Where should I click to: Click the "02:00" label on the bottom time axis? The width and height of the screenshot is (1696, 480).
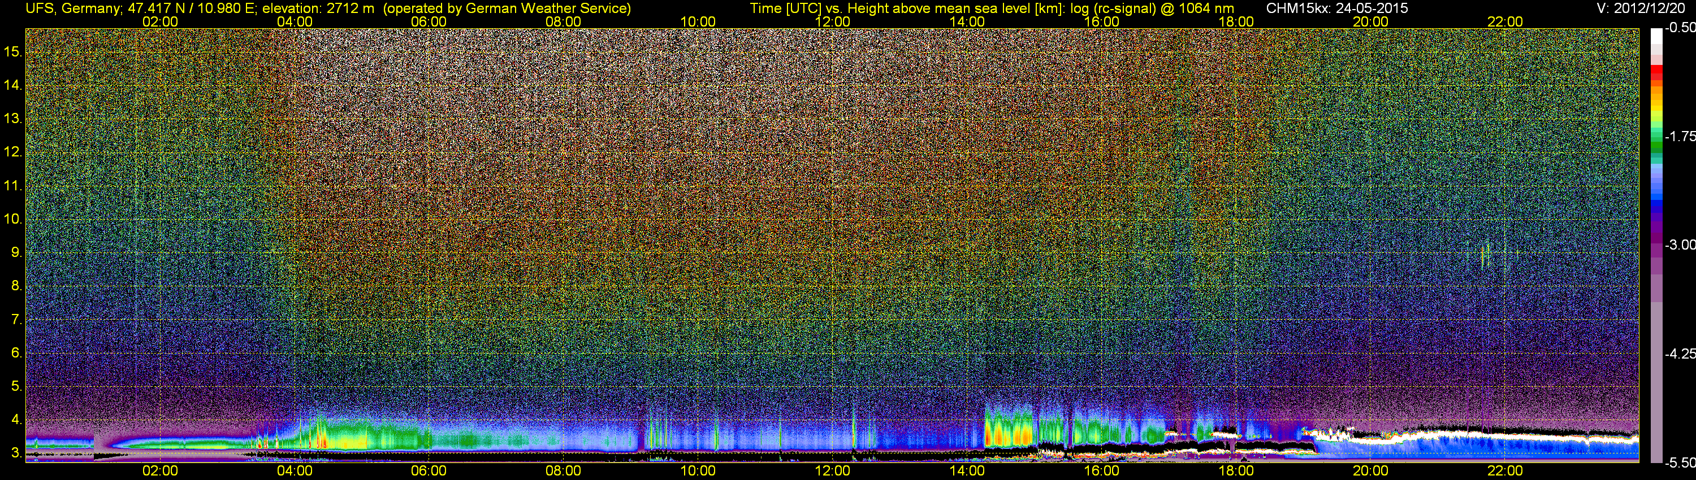pos(160,471)
